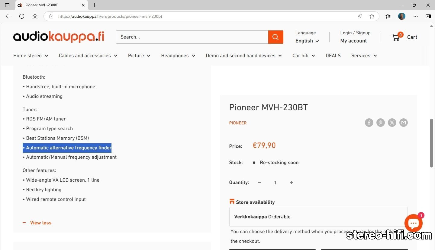435x250 pixels.
Task: Share product by email icon
Action: coord(404,123)
